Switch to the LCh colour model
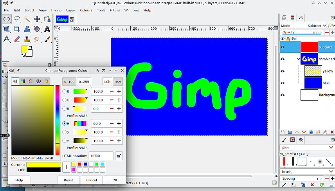This screenshot has height=191, width=335. (x=107, y=82)
